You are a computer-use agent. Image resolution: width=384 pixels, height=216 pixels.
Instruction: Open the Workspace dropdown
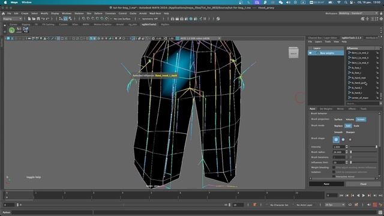click(358, 13)
